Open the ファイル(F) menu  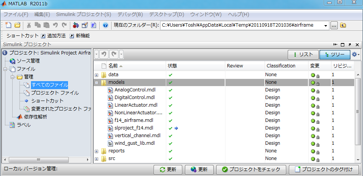(16, 14)
